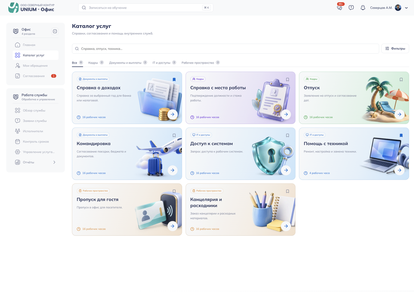Bookmark the Доступ к системам card
This screenshot has width=414, height=292.
point(287,135)
